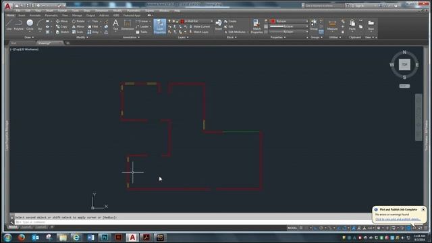Toggle polar tracking in status bar

point(321,228)
